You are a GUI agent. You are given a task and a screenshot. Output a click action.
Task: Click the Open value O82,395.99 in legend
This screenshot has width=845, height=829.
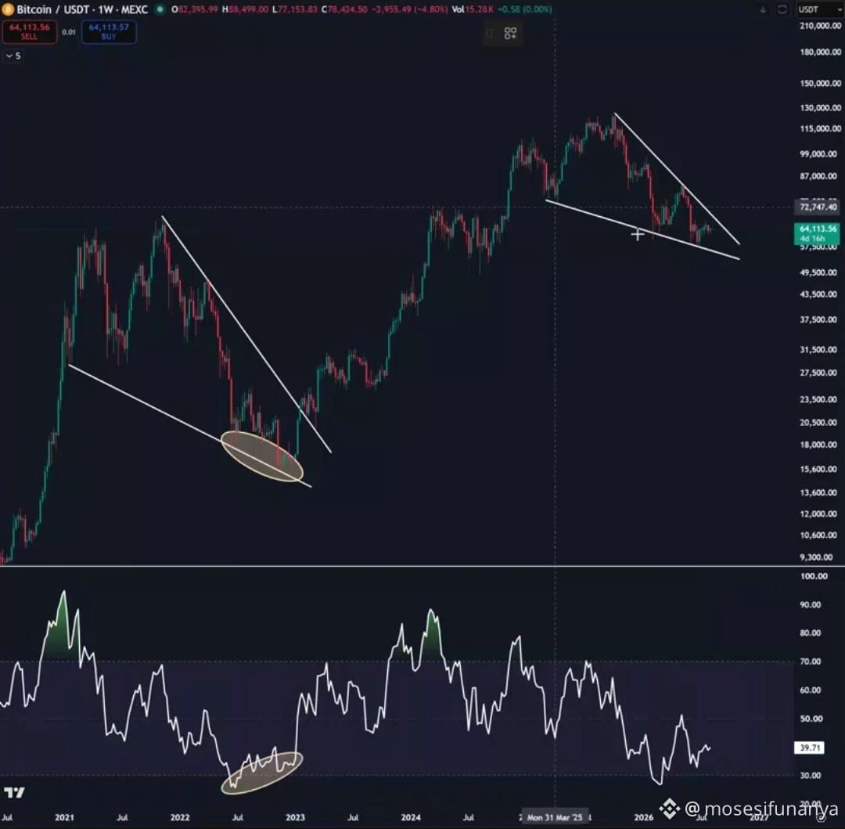click(x=195, y=9)
